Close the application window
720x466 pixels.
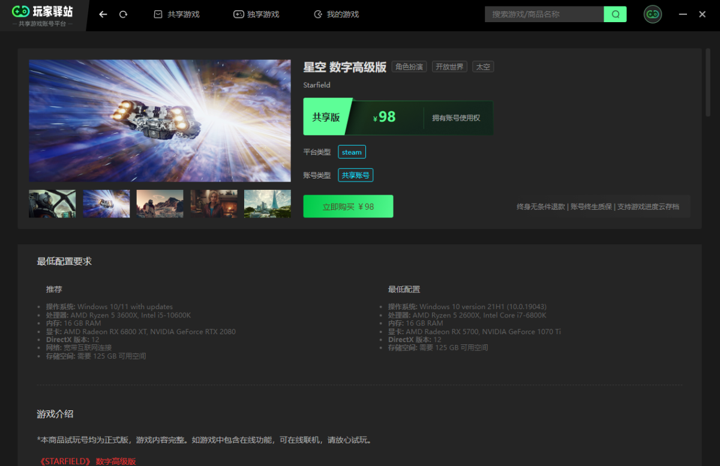[702, 14]
